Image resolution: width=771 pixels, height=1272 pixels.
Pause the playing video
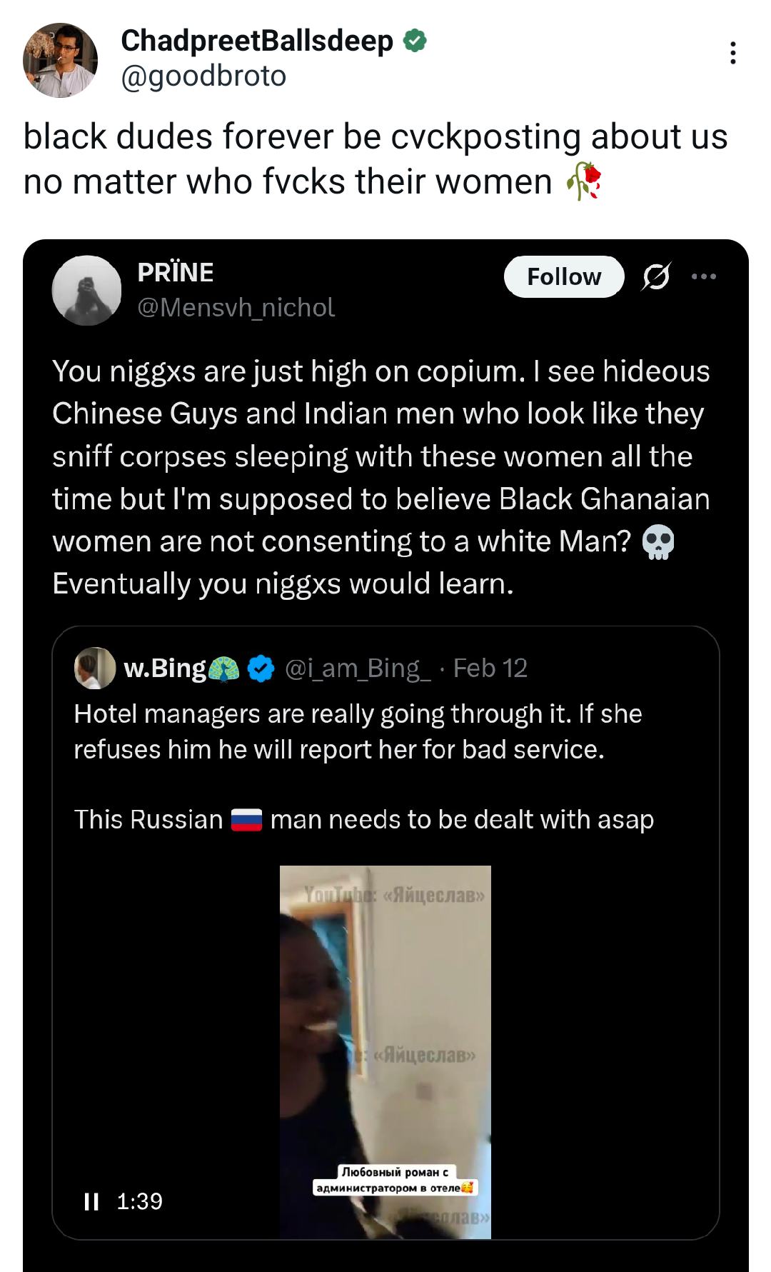point(91,1201)
